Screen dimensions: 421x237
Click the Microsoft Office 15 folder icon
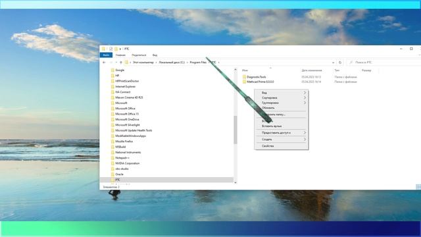click(x=112, y=114)
